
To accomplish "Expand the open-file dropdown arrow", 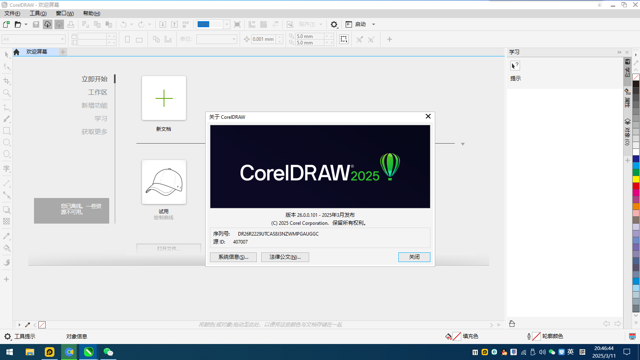I will 26,24.
